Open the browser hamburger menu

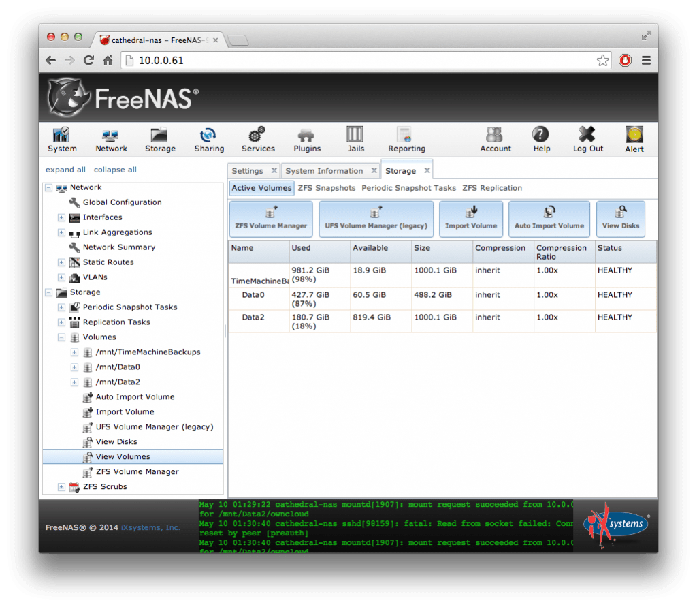[x=647, y=60]
